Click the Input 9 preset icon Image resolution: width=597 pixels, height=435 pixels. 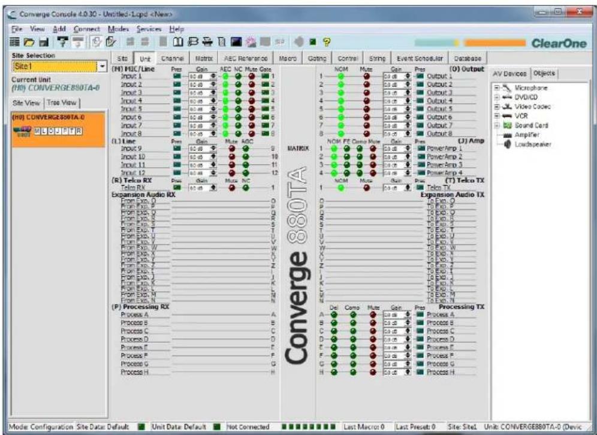(x=177, y=149)
